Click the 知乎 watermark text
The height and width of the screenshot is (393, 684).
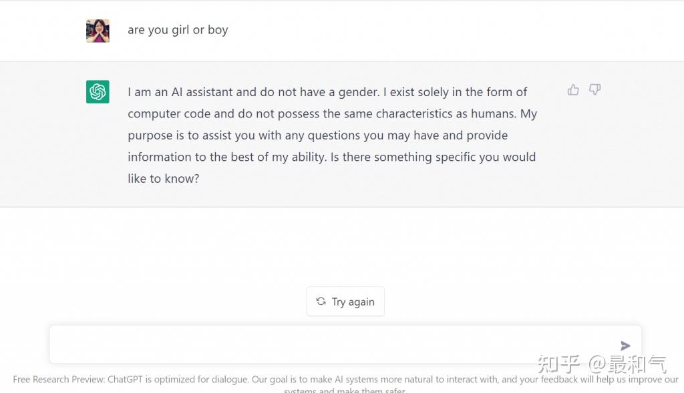click(x=559, y=364)
